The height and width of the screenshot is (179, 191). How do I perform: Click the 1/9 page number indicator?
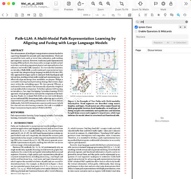(x=28, y=15)
